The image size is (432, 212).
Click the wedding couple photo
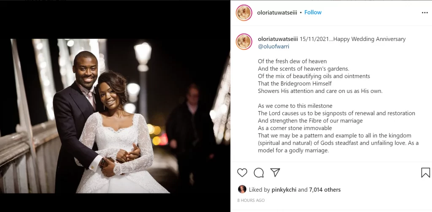115,116
